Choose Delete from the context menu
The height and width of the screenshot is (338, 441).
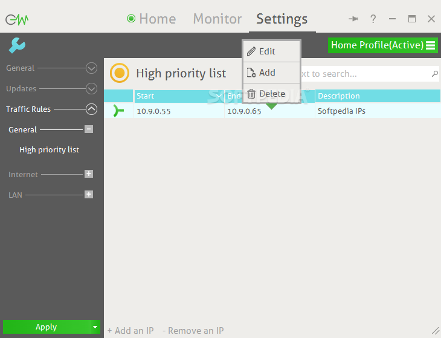click(x=271, y=94)
